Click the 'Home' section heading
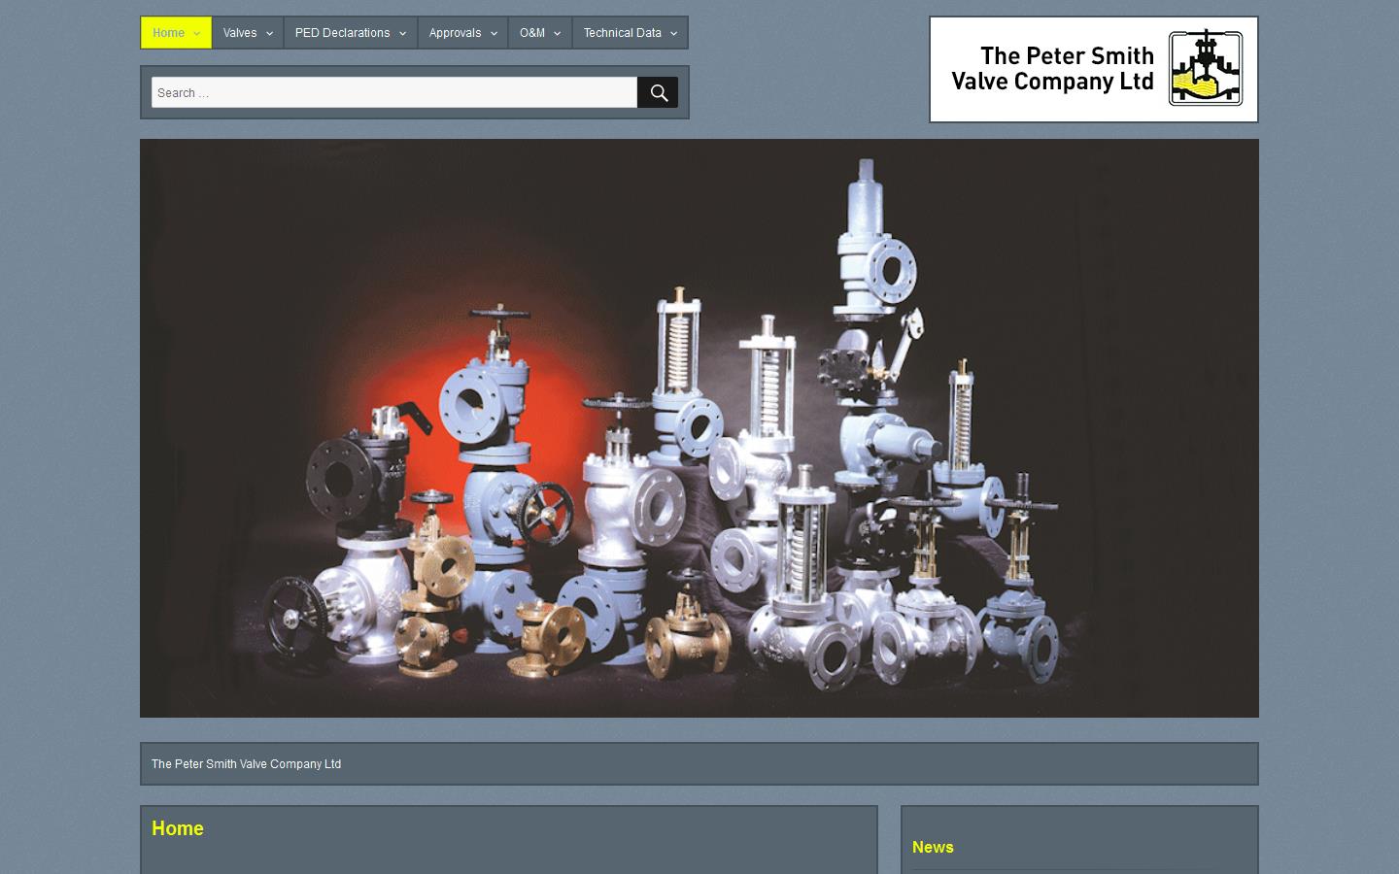Screen dimensions: 1399x874 pos(178,828)
